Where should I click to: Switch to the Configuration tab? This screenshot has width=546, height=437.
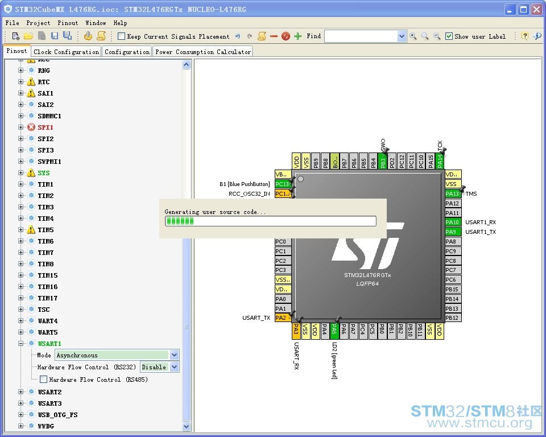127,52
